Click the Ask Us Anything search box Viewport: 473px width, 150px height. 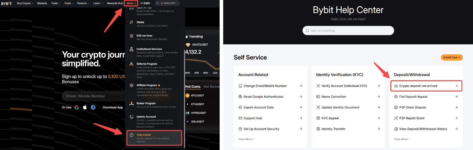(x=348, y=31)
